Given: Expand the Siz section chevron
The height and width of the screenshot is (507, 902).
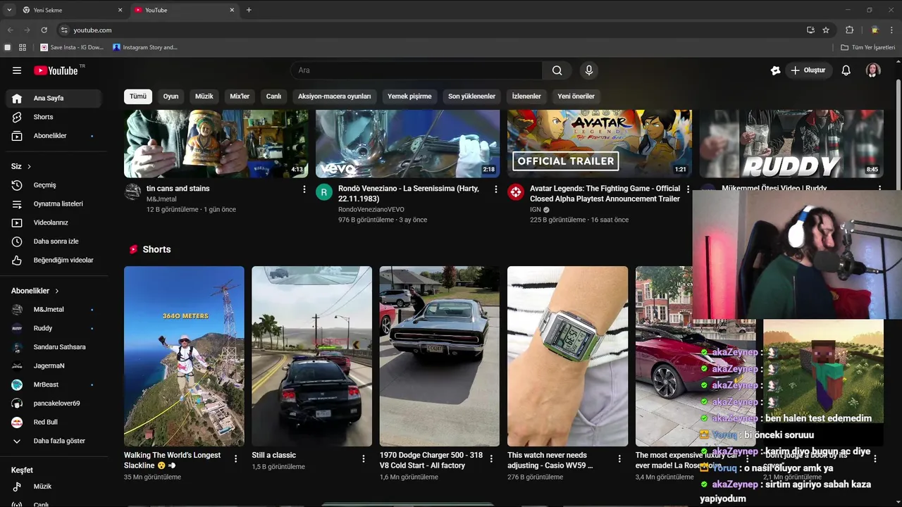Looking at the screenshot, I should 29,167.
